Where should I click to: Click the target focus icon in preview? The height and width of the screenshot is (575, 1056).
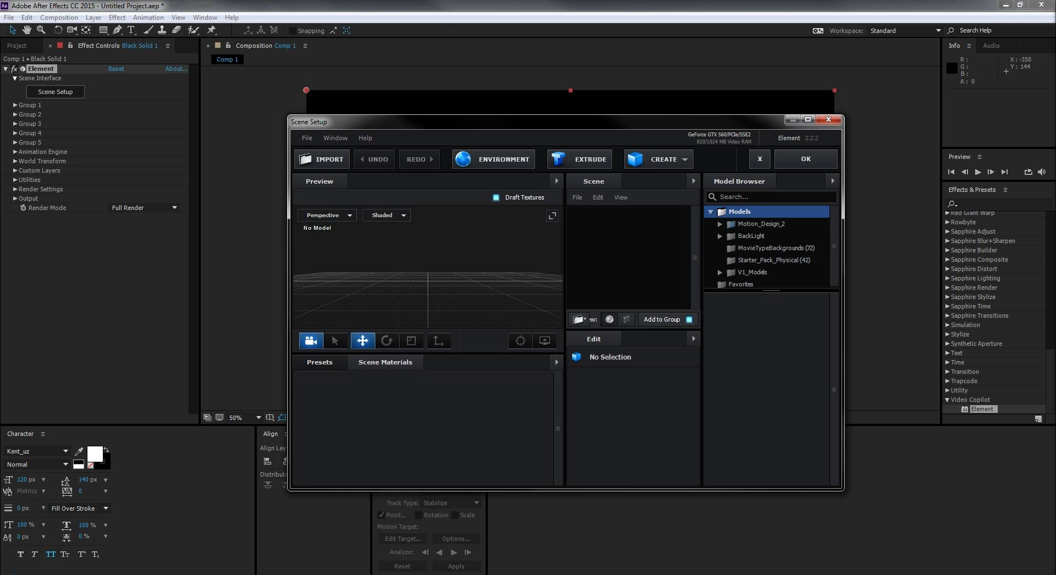[x=520, y=341]
